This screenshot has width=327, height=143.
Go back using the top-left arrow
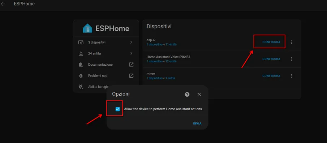click(x=3, y=4)
